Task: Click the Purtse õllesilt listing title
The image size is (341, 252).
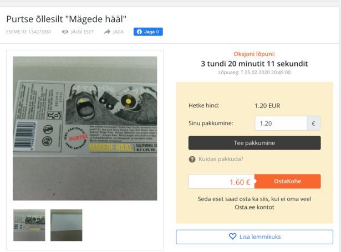Action: (x=67, y=19)
